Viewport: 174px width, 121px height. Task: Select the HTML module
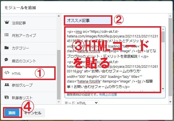click(29, 73)
